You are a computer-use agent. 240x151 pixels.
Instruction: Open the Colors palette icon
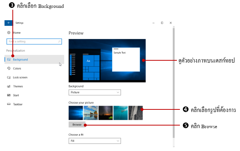point(9,69)
